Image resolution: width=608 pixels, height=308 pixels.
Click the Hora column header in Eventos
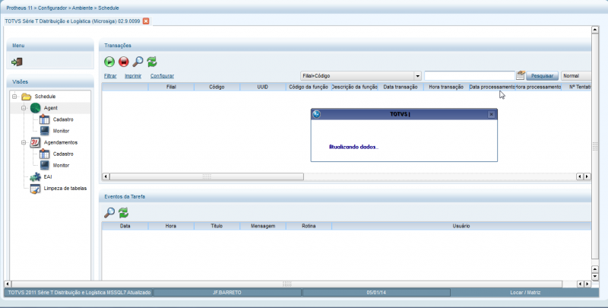click(x=170, y=226)
